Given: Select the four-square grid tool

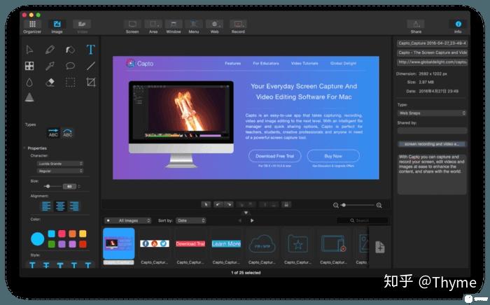Looking at the screenshot, I should 29,66.
